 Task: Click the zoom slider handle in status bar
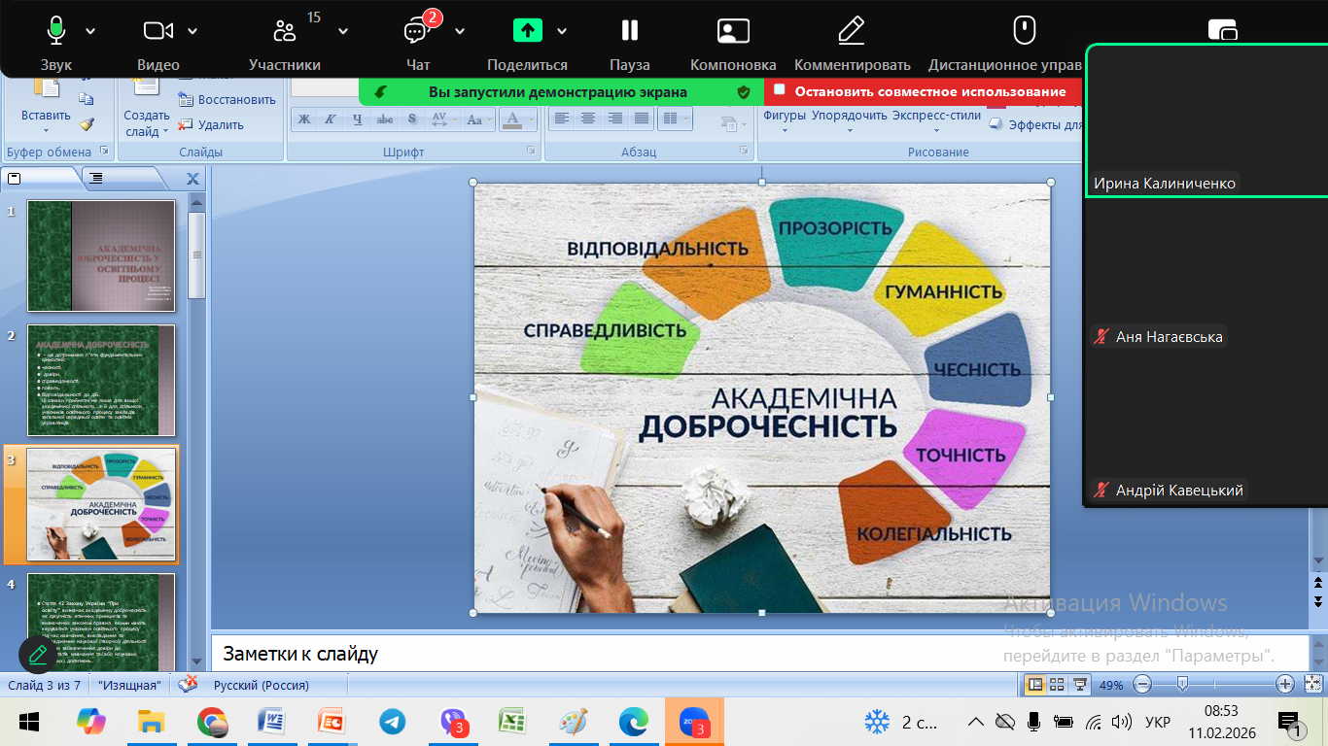tap(1182, 685)
